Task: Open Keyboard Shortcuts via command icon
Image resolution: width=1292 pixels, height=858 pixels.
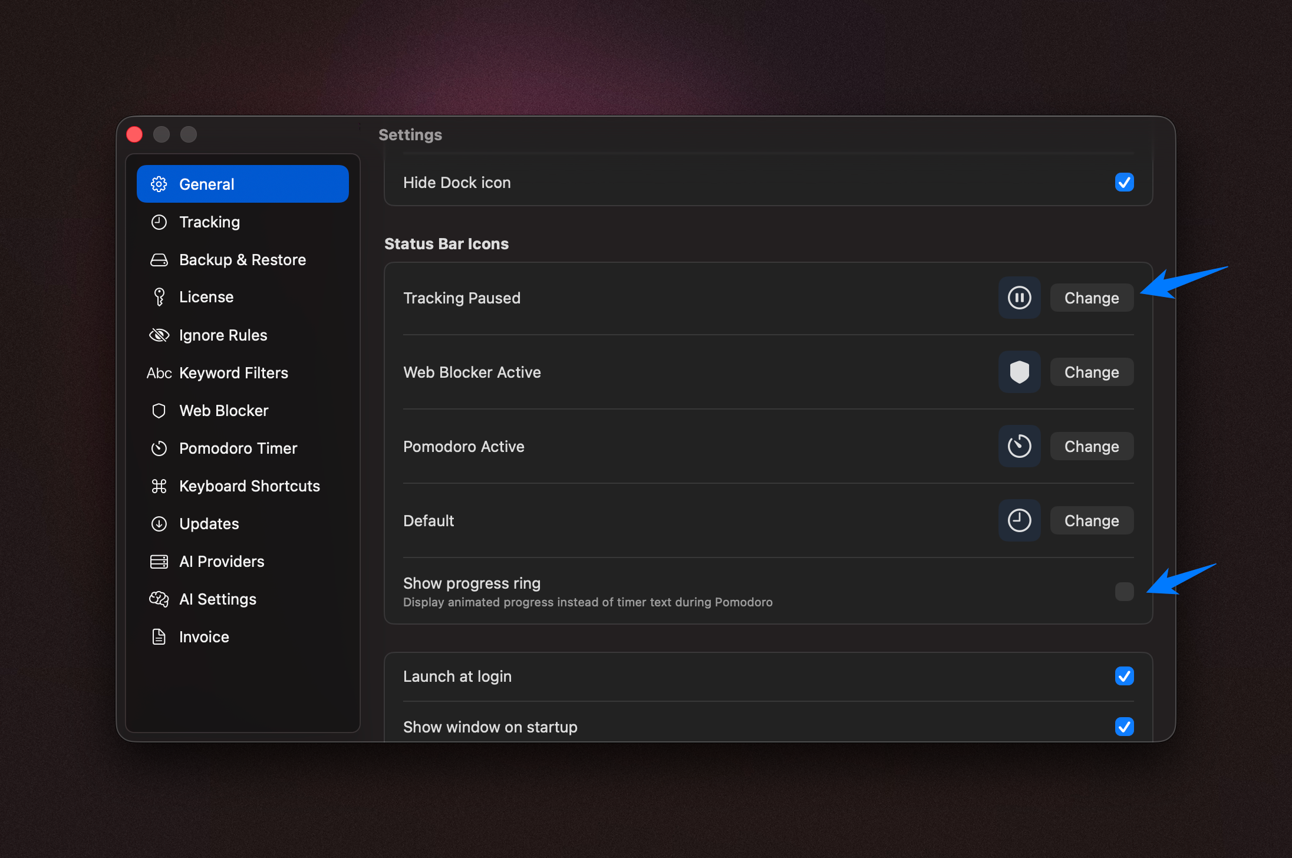Action: pos(159,486)
